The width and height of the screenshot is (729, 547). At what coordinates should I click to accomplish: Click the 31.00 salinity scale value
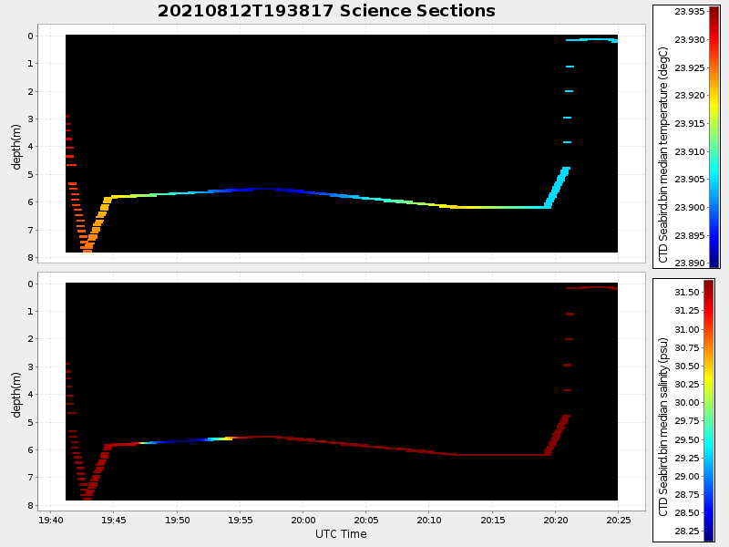pos(687,329)
